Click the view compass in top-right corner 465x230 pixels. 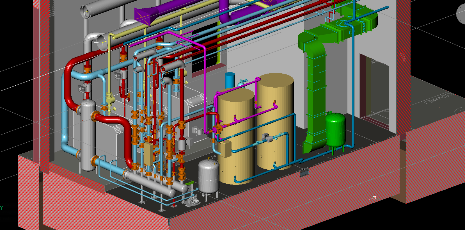[461, 14]
